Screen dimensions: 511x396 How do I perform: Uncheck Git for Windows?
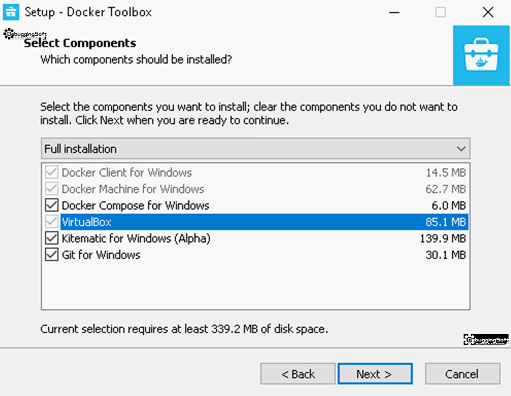point(51,255)
